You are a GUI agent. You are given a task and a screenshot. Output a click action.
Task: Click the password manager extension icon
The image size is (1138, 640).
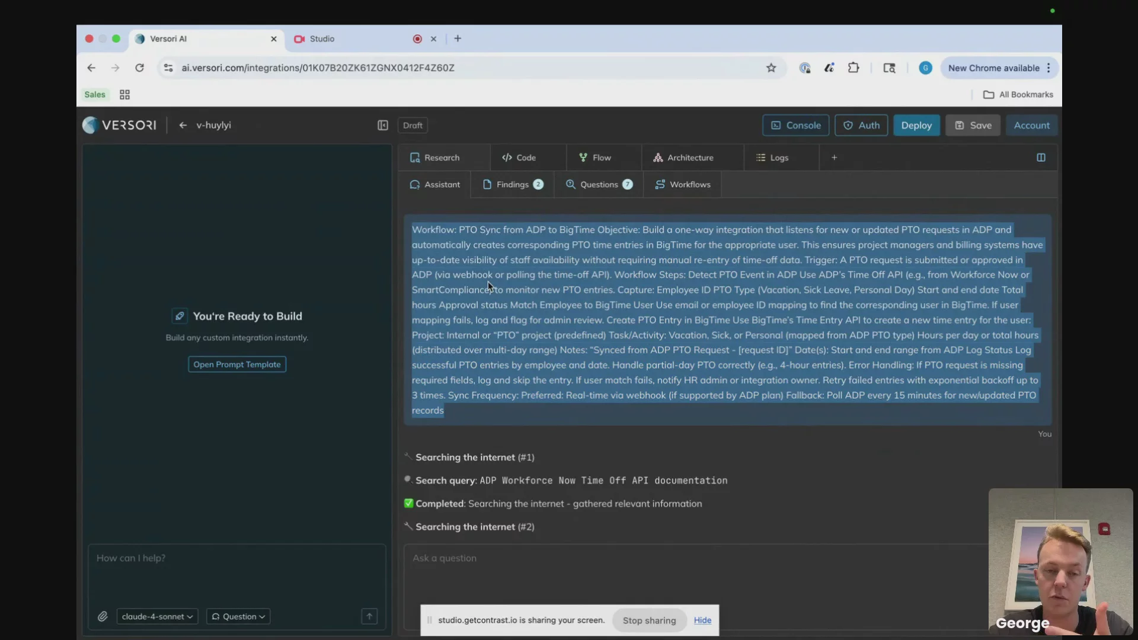coord(804,68)
